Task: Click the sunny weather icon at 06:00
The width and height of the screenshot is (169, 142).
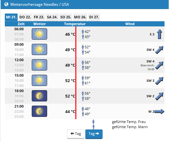Action: (x=39, y=34)
